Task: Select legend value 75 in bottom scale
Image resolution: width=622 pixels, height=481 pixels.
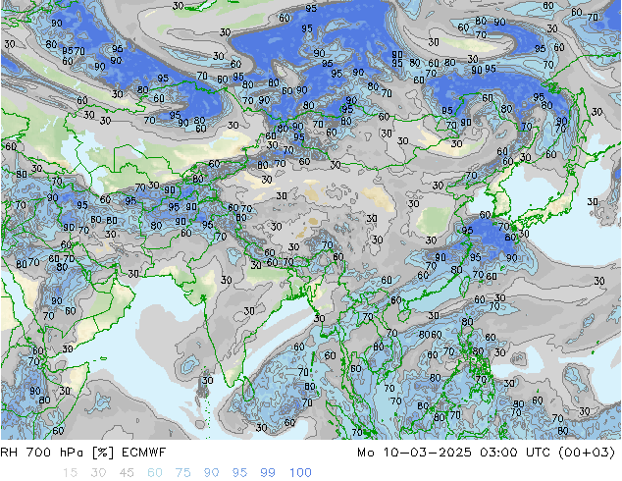Action: [182, 473]
